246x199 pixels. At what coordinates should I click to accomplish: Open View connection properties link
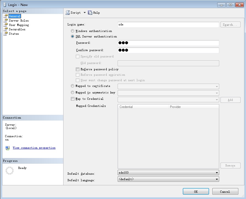pyautogui.click(x=34, y=148)
